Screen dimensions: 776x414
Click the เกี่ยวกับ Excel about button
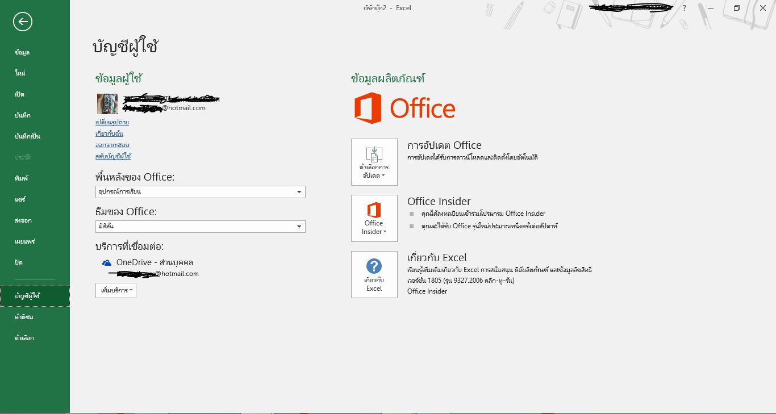(374, 274)
